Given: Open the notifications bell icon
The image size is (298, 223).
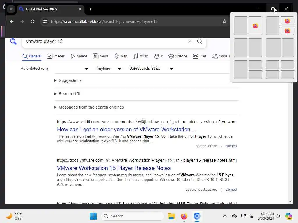Looking at the screenshot, I should (278, 216).
